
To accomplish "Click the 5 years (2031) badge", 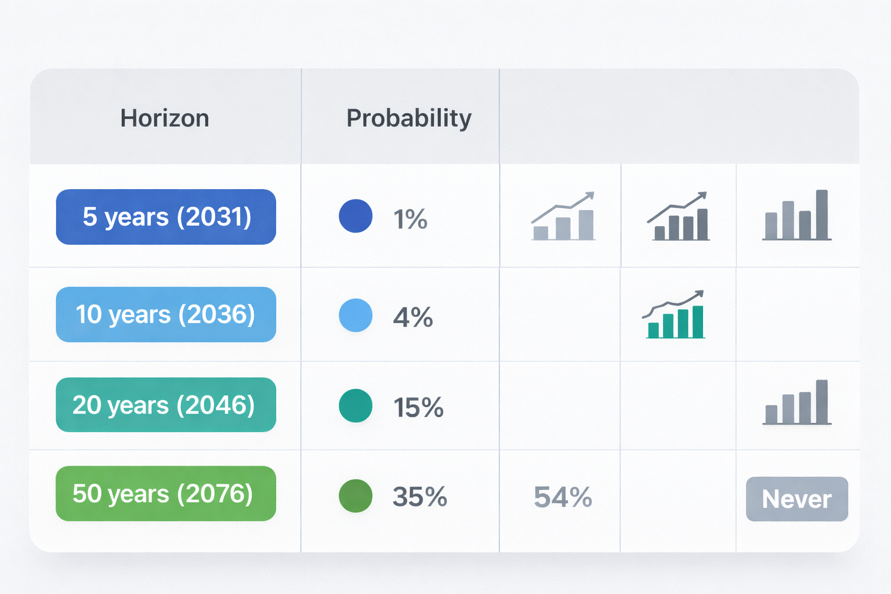I will (x=166, y=217).
